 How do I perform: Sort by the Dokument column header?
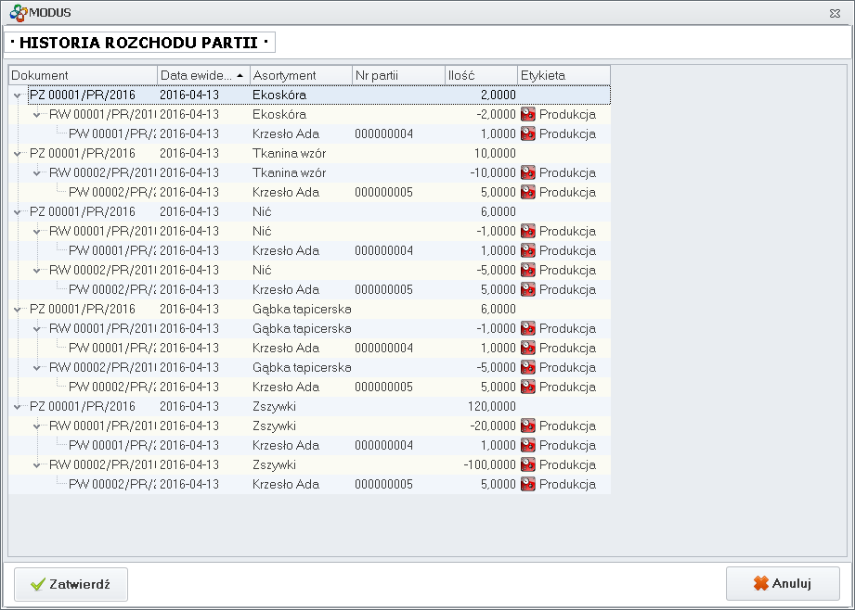pyautogui.click(x=84, y=75)
